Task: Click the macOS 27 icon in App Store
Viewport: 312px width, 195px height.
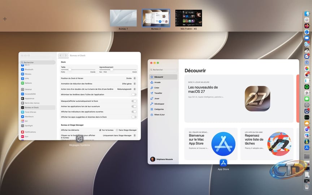Action: (257, 98)
